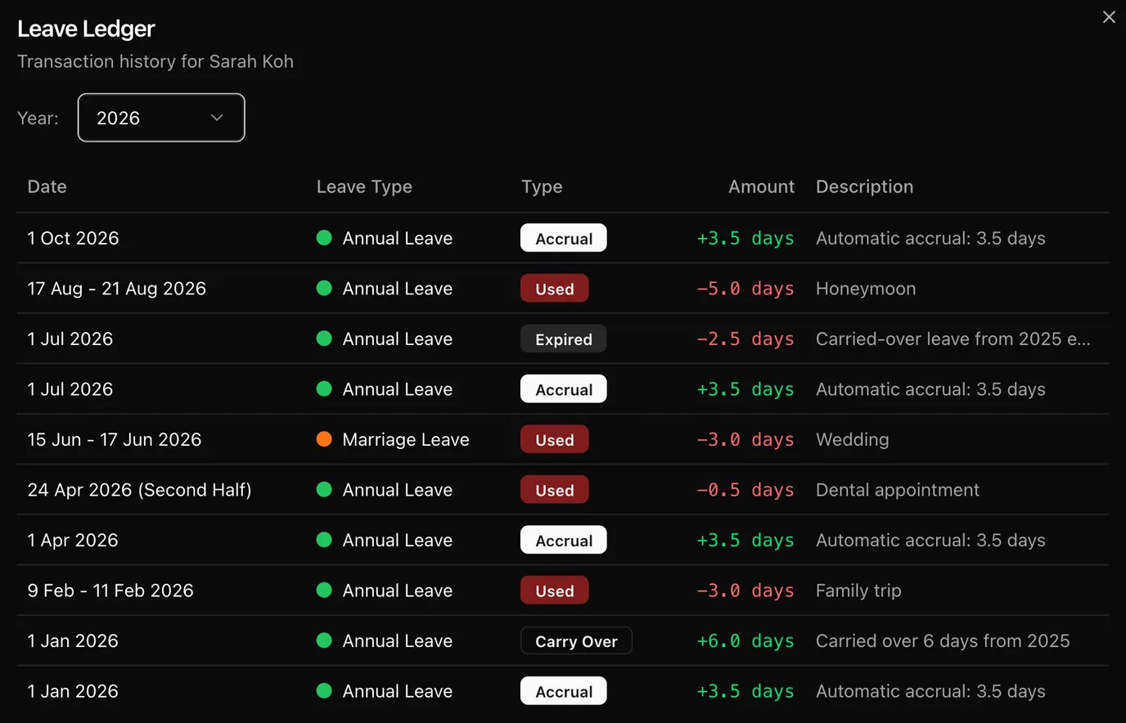Click the Dental appointment description
The image size is (1126, 723).
click(x=898, y=490)
